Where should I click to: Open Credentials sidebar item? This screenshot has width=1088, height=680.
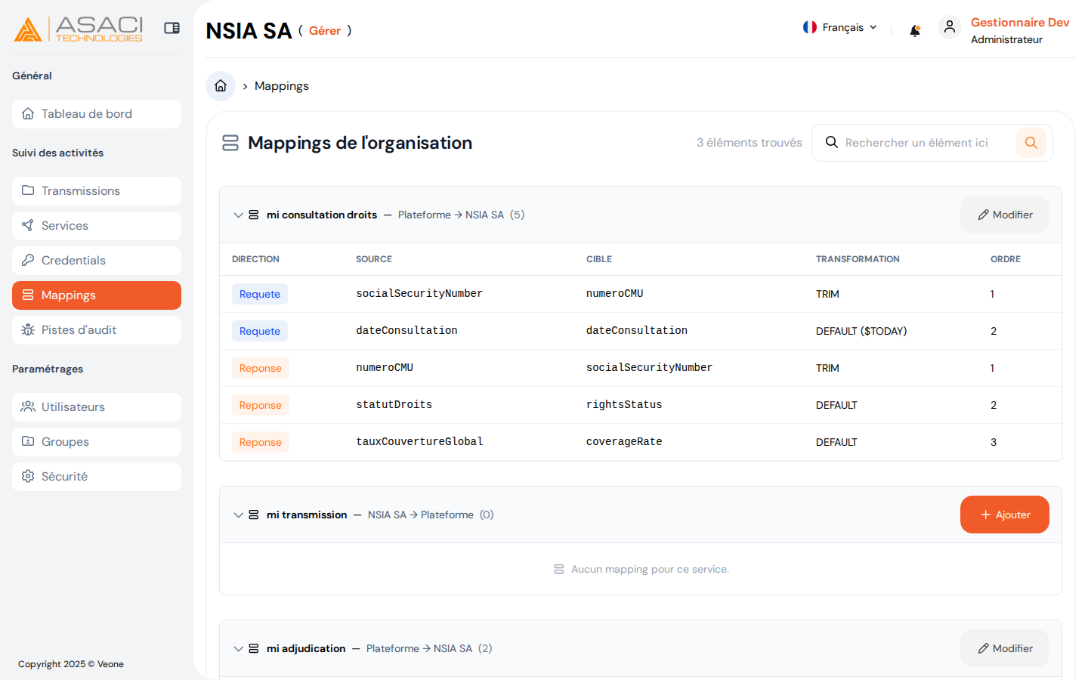pos(97,261)
